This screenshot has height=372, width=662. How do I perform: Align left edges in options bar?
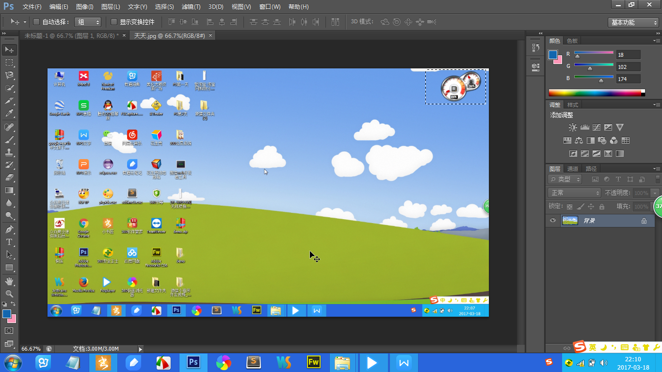(x=210, y=22)
